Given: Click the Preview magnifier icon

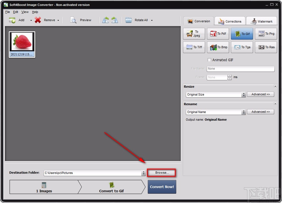Looking at the screenshot, I should coord(73,20).
